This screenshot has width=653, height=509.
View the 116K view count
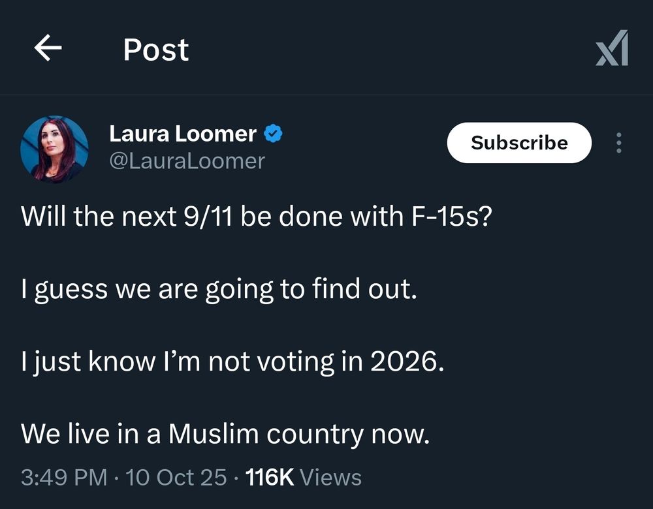click(270, 478)
